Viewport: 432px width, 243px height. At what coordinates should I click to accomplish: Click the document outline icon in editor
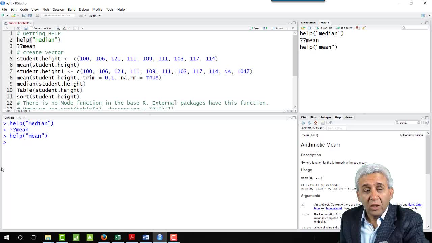tap(293, 28)
